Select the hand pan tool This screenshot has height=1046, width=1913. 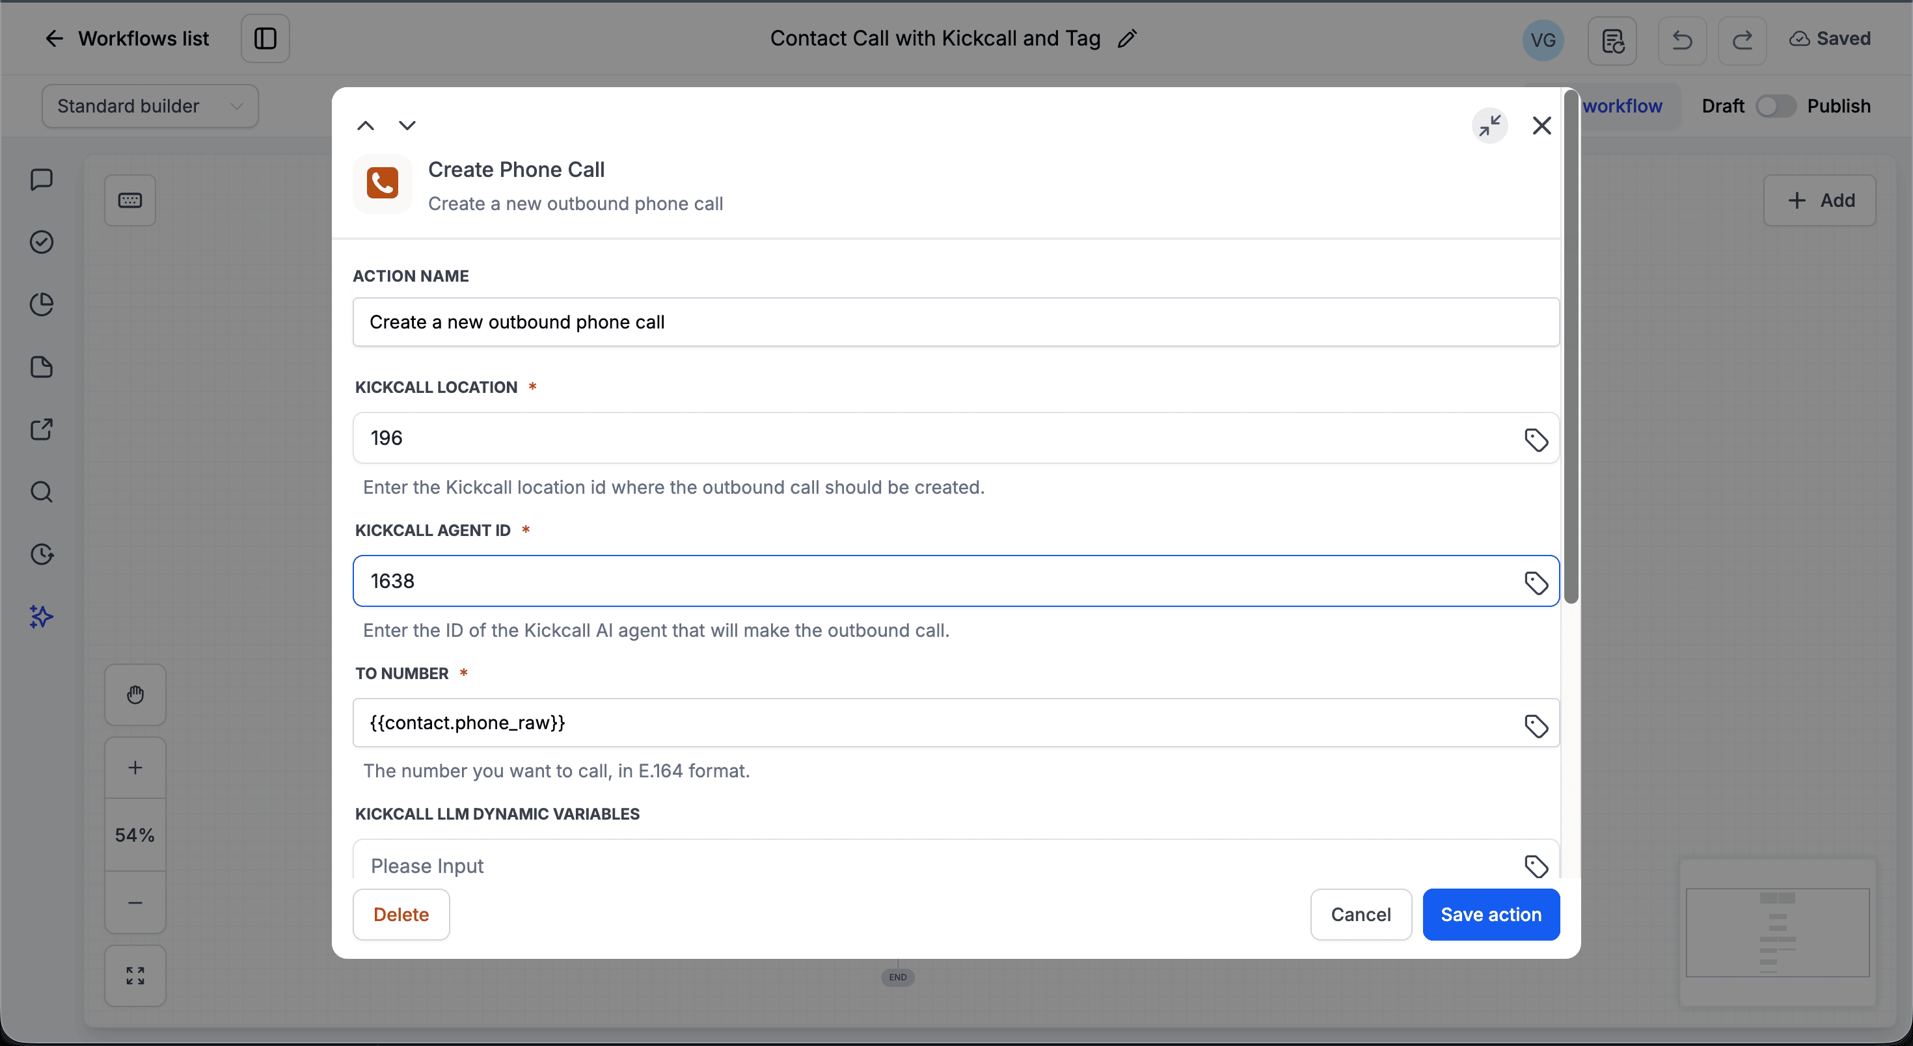135,695
